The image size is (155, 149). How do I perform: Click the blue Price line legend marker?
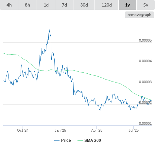tap(57, 140)
